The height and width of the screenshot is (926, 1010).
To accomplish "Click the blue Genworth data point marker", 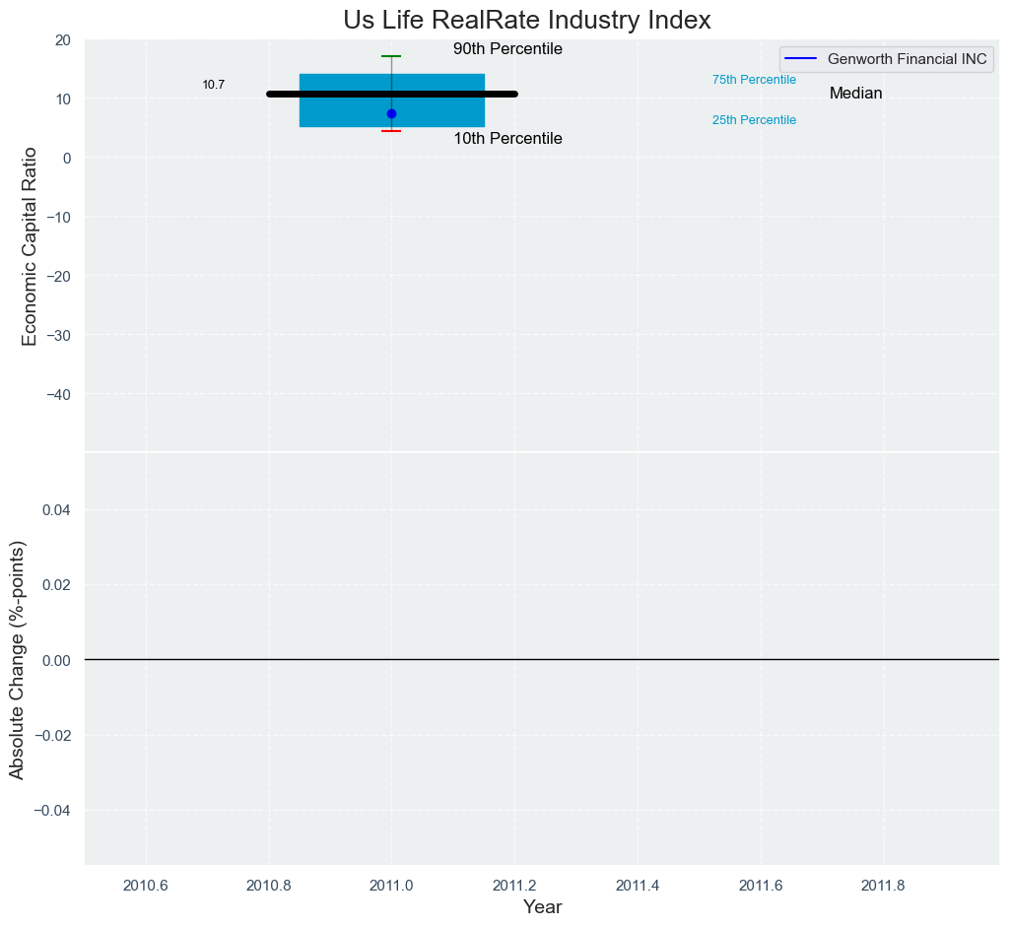I will click(391, 114).
